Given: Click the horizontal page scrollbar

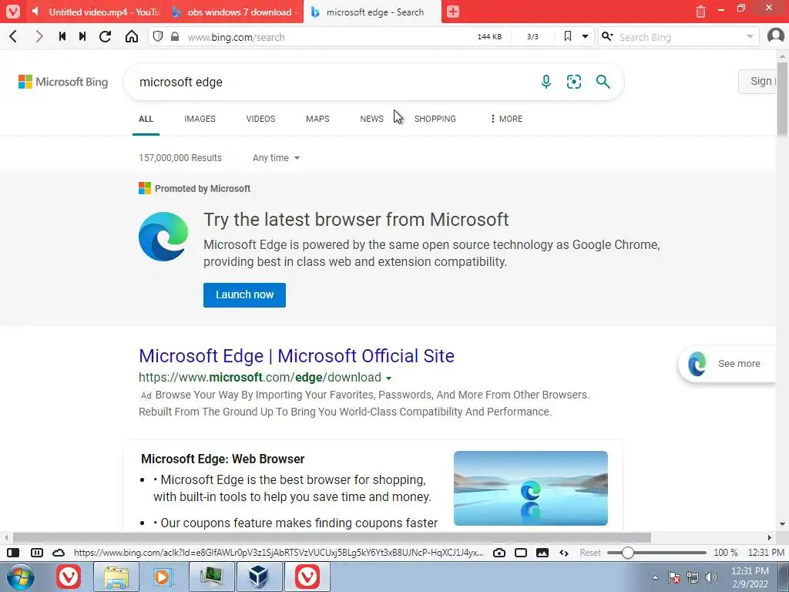Looking at the screenshot, I should pos(332,537).
